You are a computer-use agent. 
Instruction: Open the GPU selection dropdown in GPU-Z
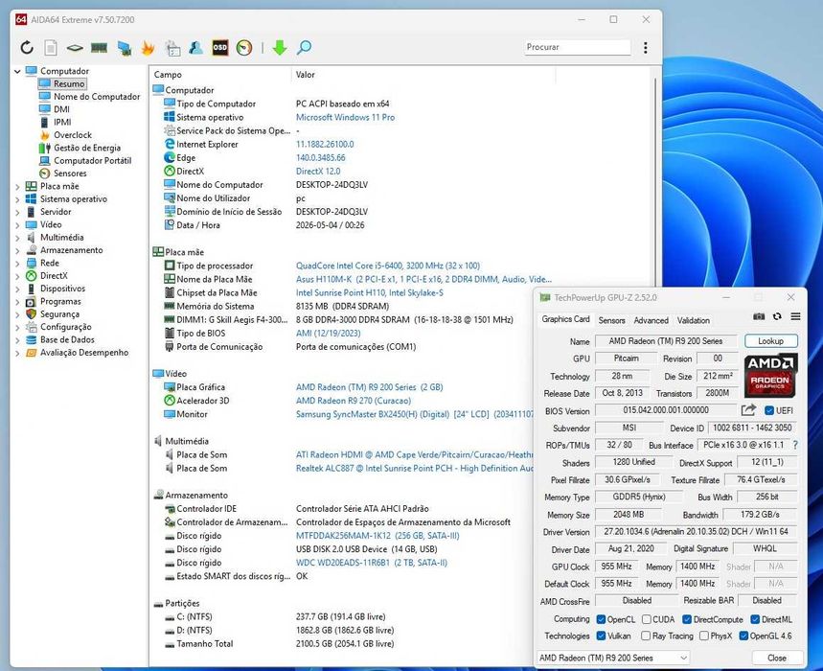(612, 658)
